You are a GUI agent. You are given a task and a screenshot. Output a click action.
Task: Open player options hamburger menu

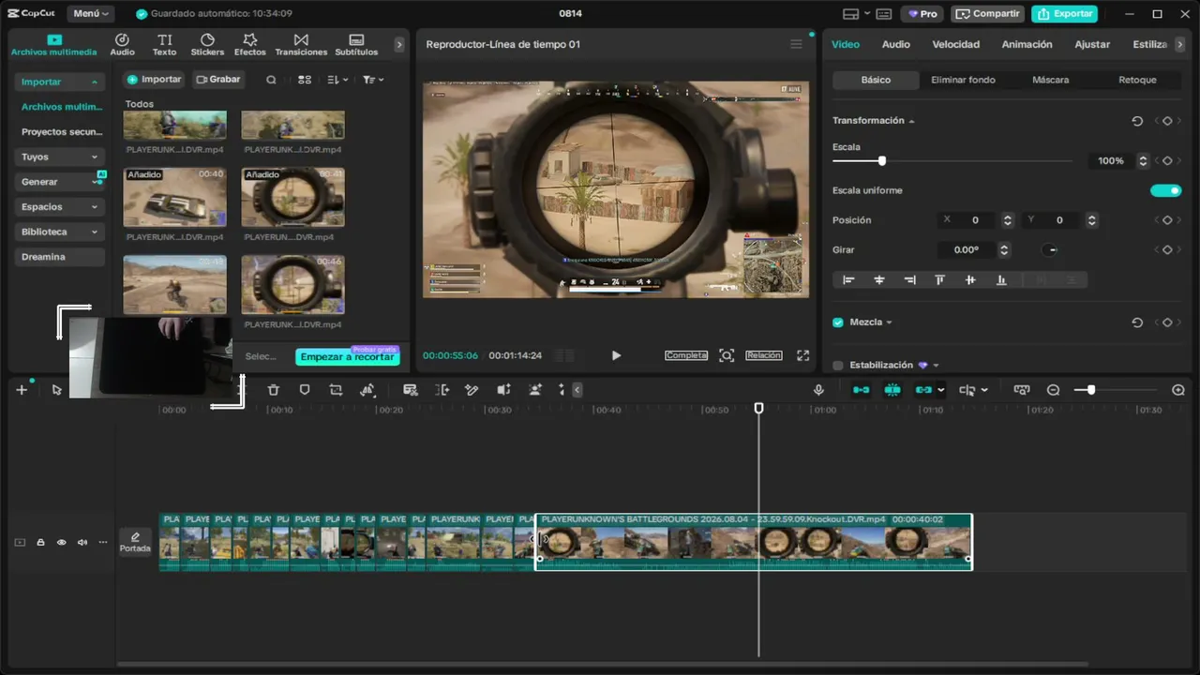796,44
